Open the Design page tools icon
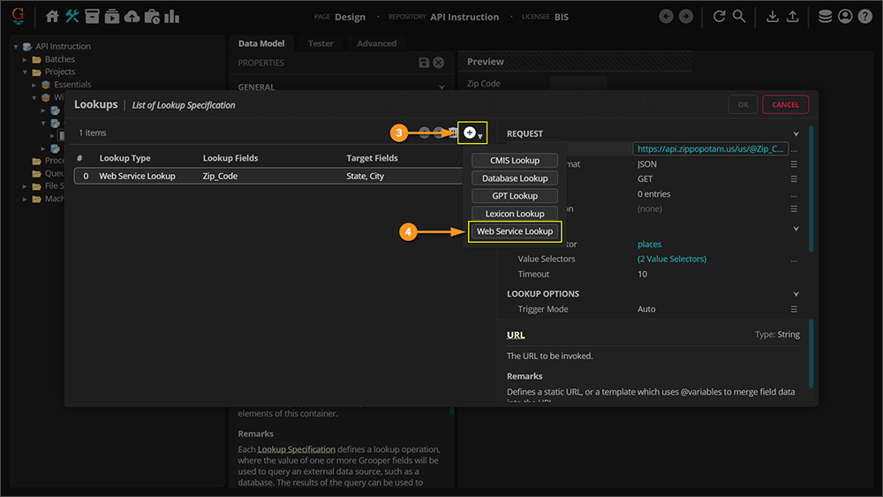883x497 pixels. point(72,17)
